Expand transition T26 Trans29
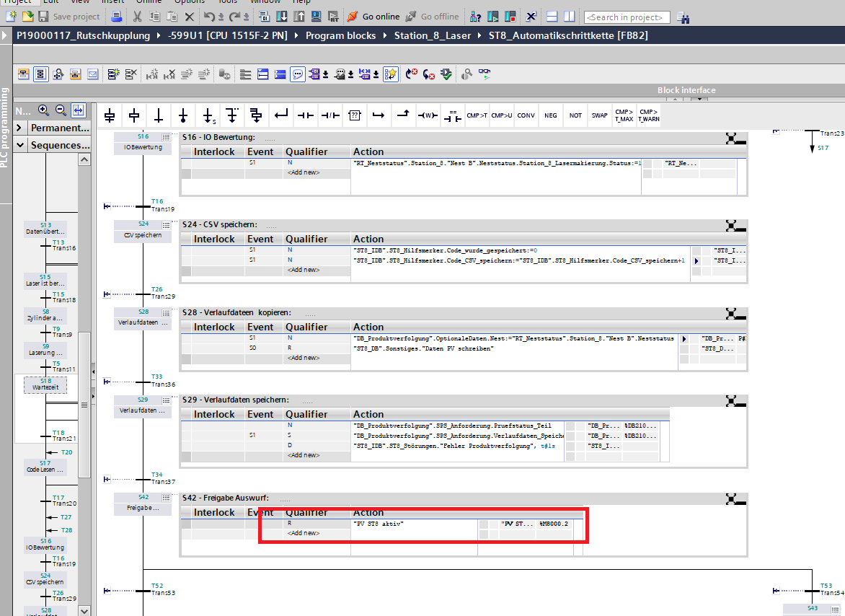Image resolution: width=845 pixels, height=616 pixels. (x=107, y=294)
